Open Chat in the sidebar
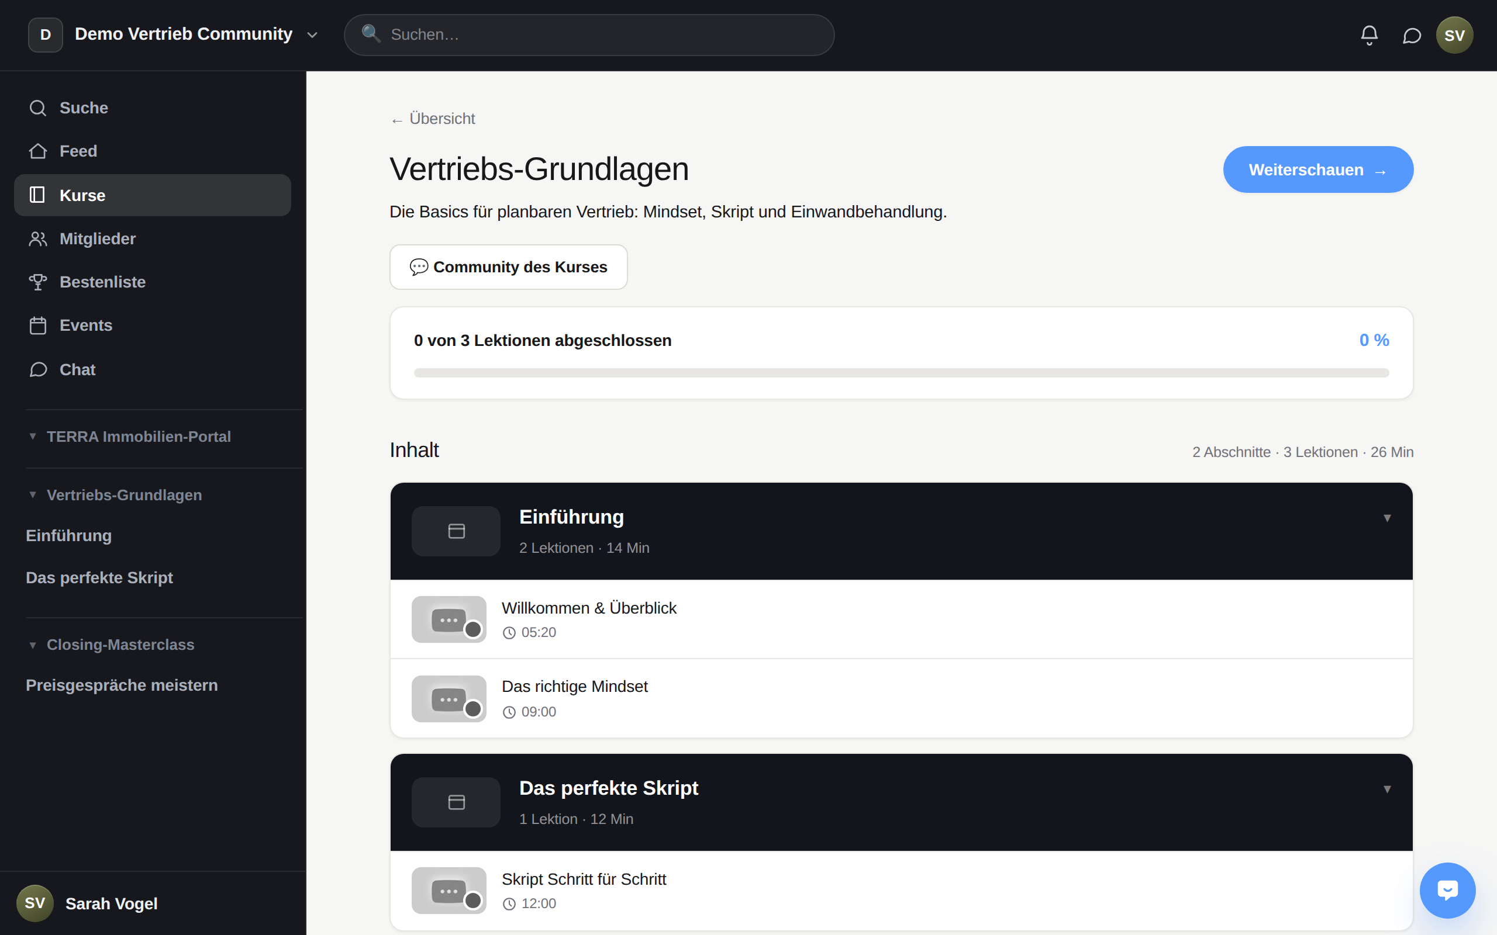Screen dimensions: 1497x935 tap(152, 369)
